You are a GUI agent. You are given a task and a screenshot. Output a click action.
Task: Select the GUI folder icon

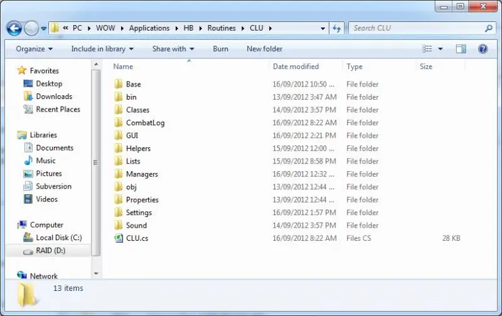point(119,135)
